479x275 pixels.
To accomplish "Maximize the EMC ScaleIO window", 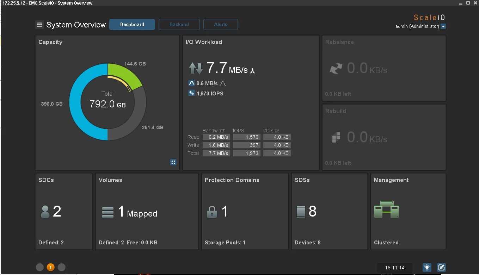I will [x=468, y=3].
